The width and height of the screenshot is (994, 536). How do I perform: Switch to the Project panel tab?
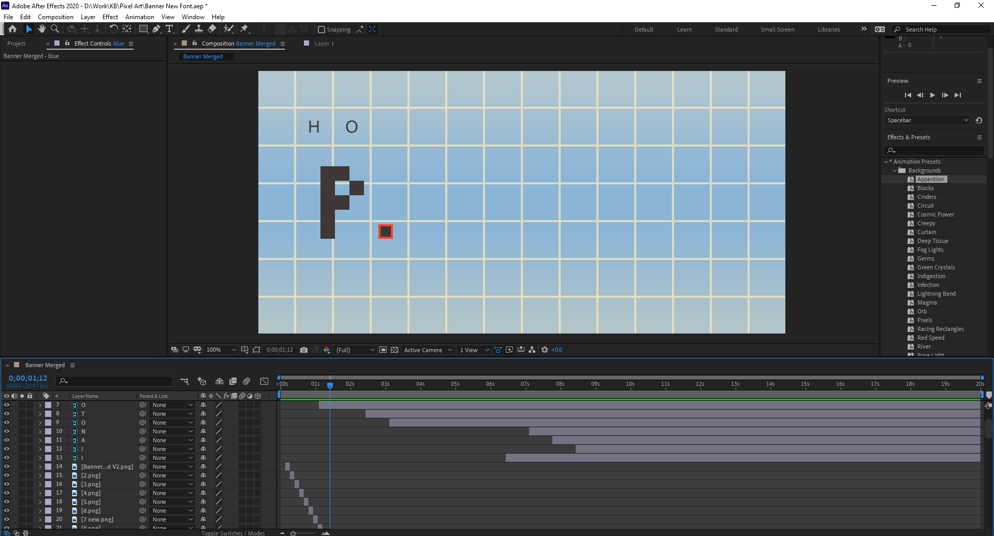(16, 44)
